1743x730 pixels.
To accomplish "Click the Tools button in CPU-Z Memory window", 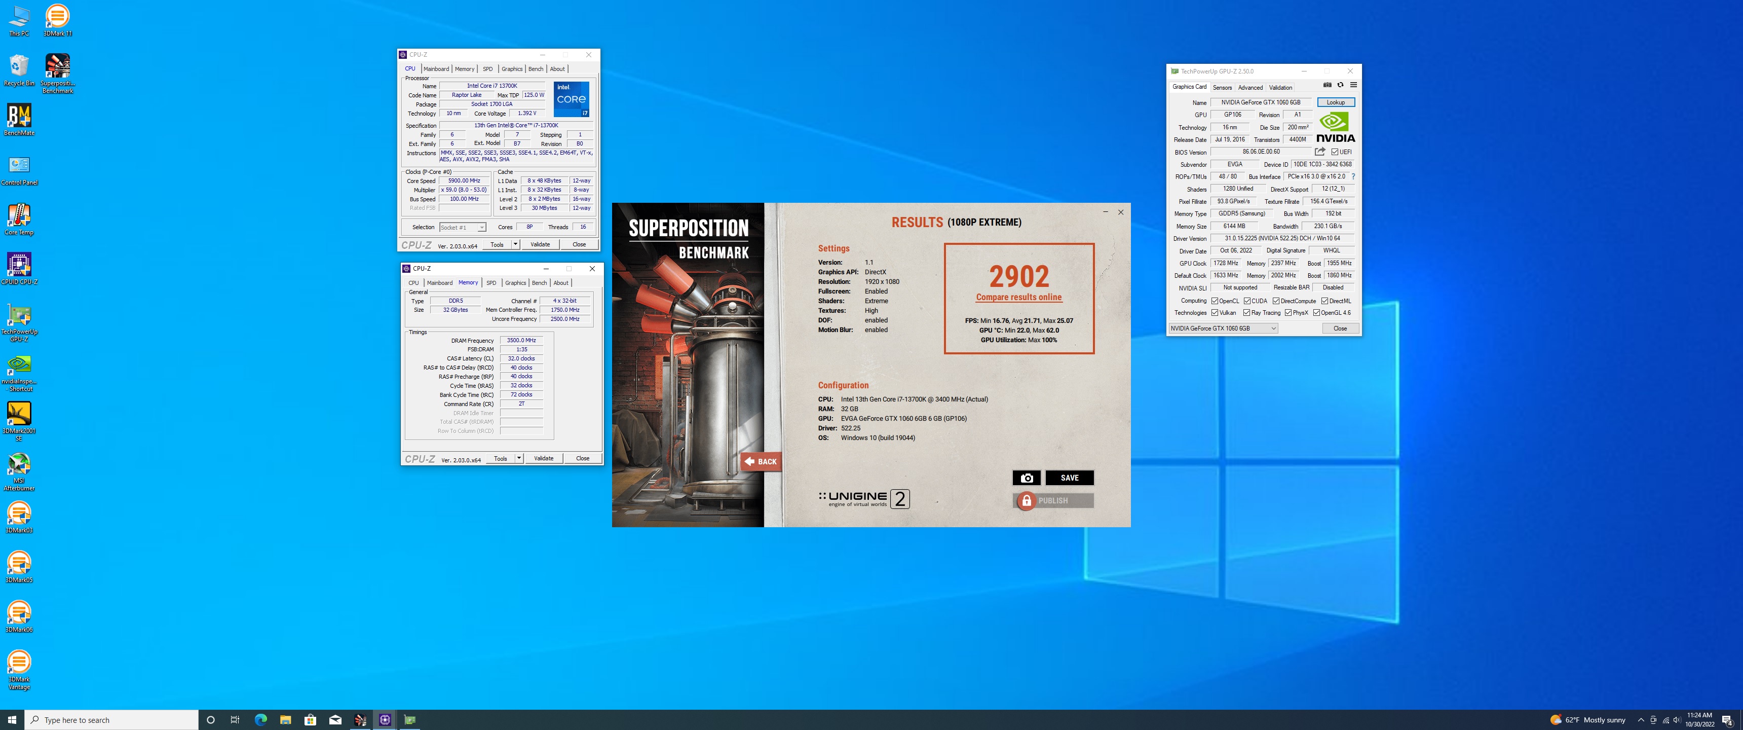I will [500, 458].
